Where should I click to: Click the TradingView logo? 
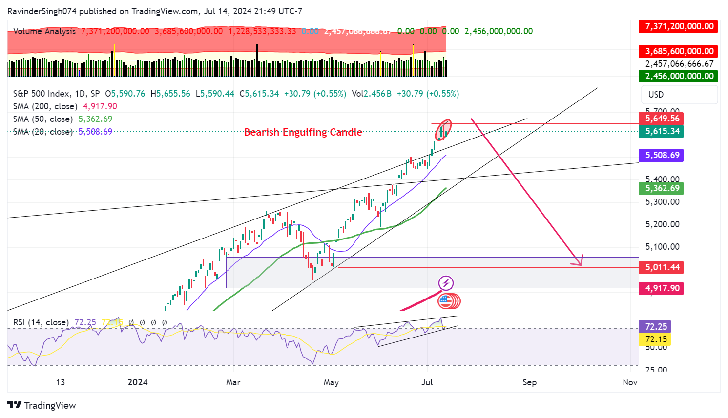click(42, 405)
